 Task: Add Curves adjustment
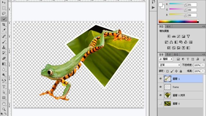(179, 36)
